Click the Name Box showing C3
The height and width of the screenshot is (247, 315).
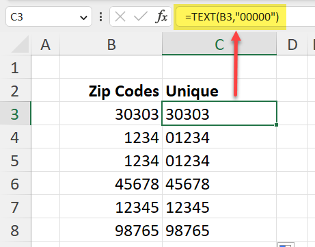pyautogui.click(x=49, y=16)
